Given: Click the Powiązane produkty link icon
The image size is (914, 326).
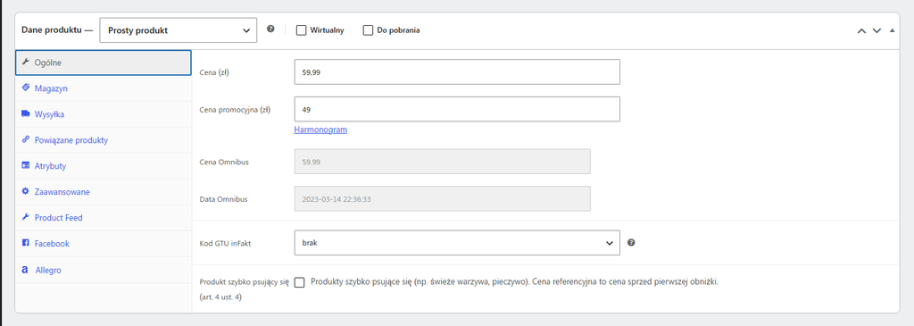Looking at the screenshot, I should (25, 140).
